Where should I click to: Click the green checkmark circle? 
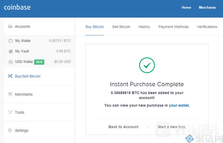tap(147, 65)
